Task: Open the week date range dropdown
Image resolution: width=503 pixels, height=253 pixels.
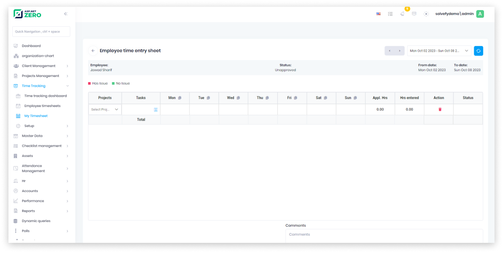Action: pyautogui.click(x=439, y=51)
